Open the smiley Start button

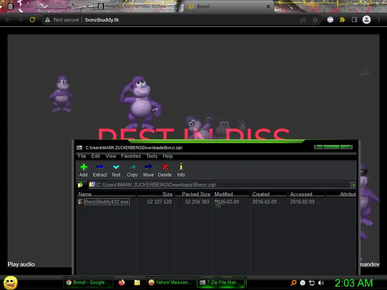pyautogui.click(x=10, y=282)
